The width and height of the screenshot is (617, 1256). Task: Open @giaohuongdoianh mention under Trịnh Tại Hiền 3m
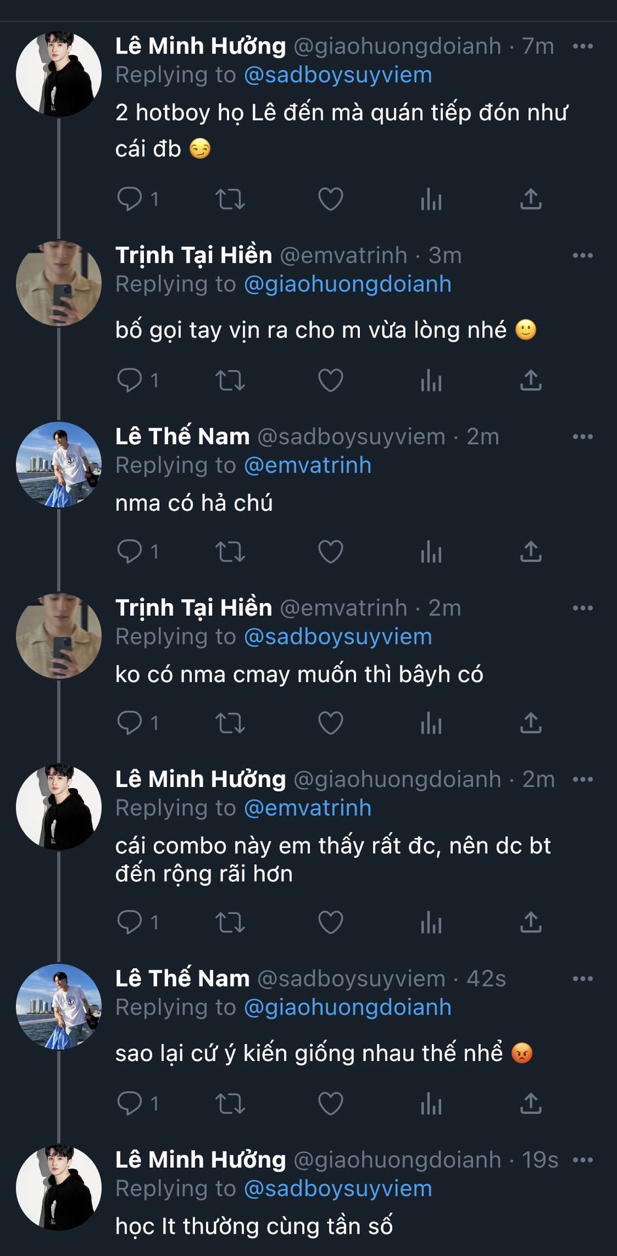(347, 285)
